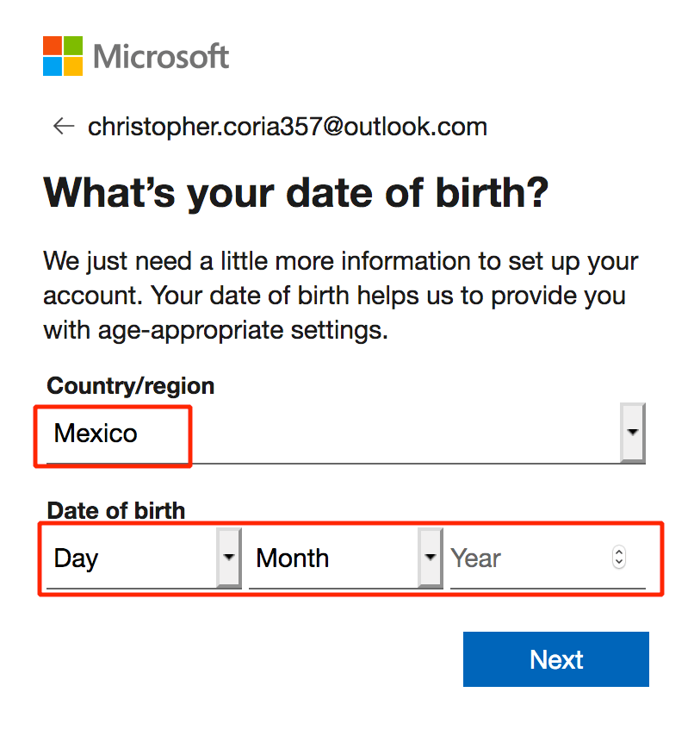This screenshot has width=694, height=736.
Task: Click the Next button
Action: [555, 659]
